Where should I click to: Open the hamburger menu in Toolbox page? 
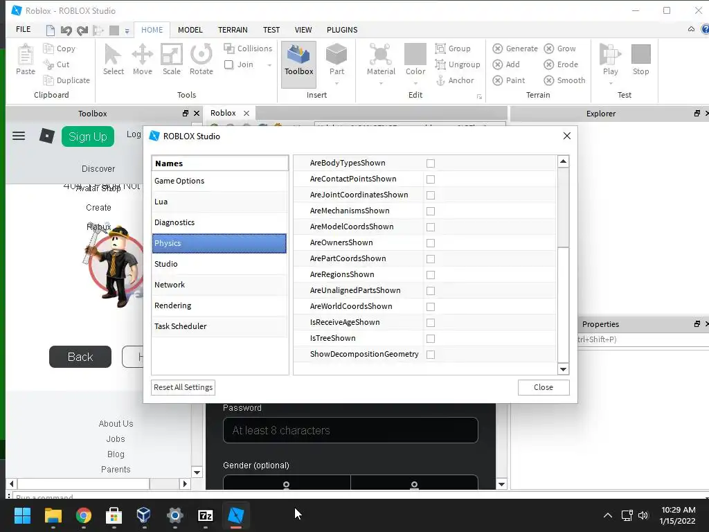coord(19,136)
